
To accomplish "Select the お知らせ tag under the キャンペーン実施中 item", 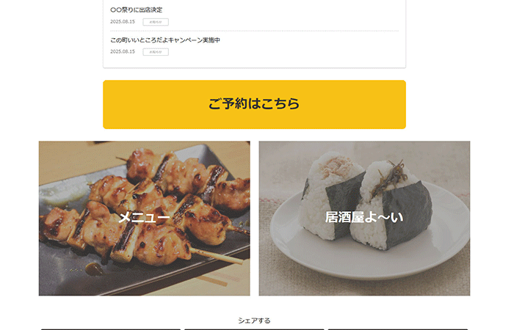I will click(x=156, y=52).
